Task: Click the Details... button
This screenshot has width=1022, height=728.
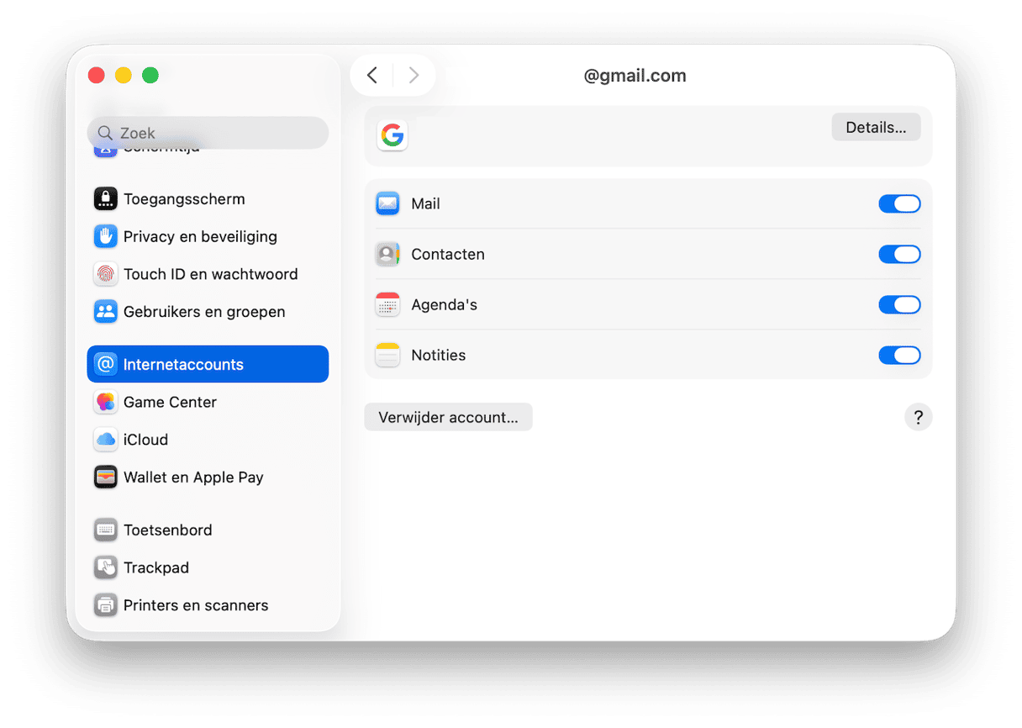Action: click(876, 128)
